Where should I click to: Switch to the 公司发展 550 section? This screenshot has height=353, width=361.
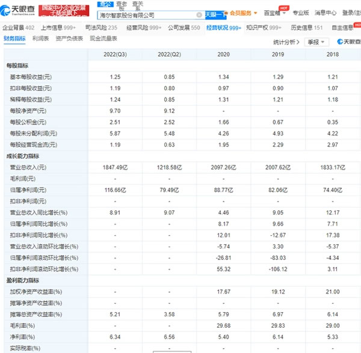(x=184, y=28)
